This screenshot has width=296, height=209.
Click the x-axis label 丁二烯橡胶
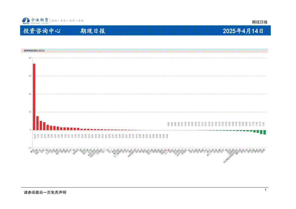coord(118,153)
